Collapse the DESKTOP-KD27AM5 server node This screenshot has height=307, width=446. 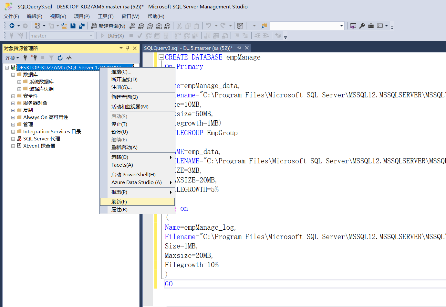pyautogui.click(x=7, y=68)
